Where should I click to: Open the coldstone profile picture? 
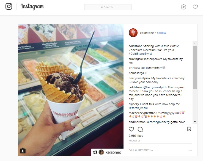point(133,33)
